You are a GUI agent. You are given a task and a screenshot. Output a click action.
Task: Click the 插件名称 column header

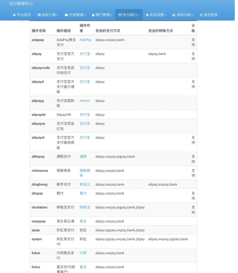click(39, 31)
